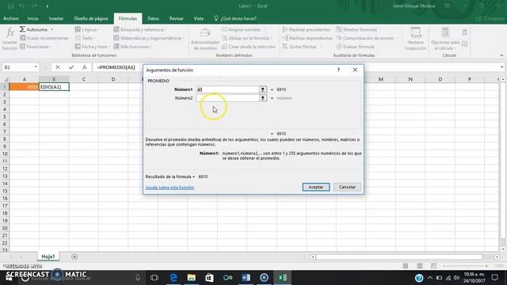
Task: Open Opciones para el cálculo
Action: [445, 39]
